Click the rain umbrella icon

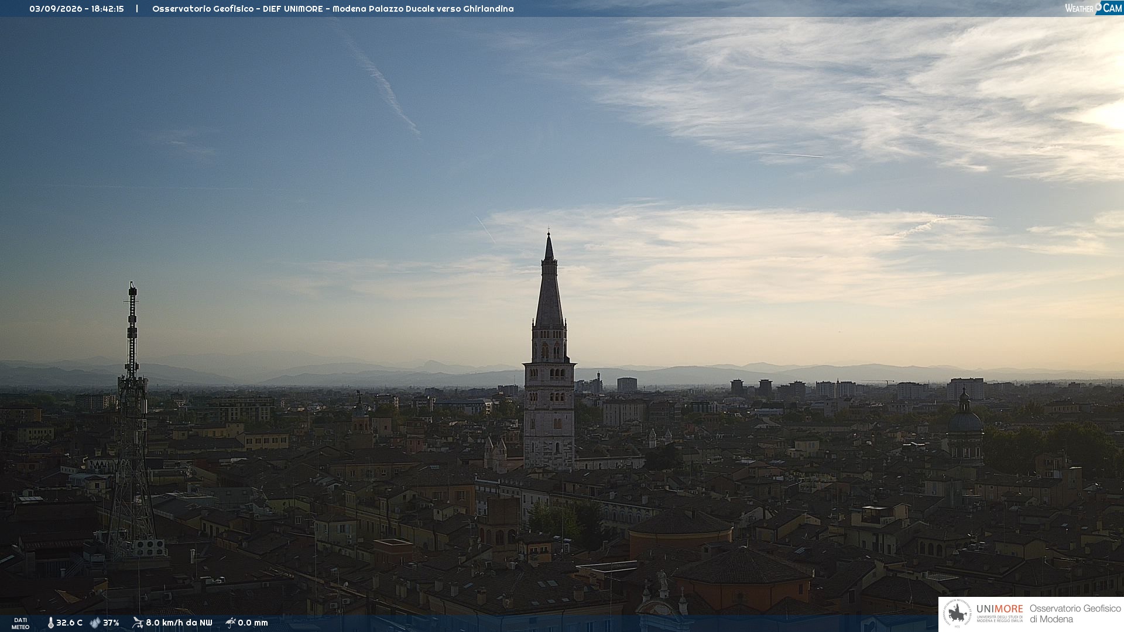coord(231,623)
